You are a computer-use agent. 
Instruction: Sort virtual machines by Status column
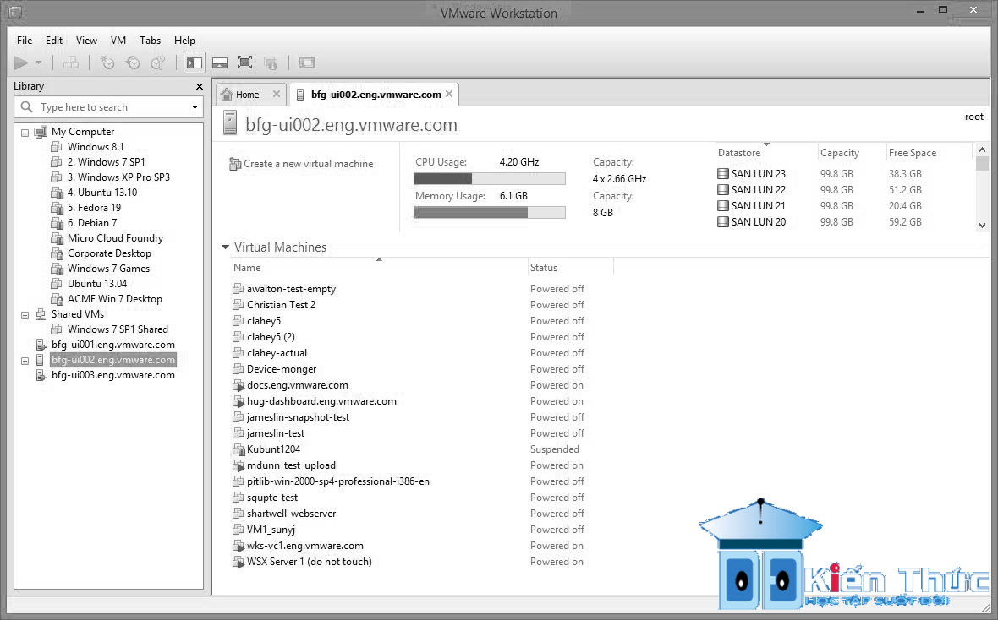544,268
